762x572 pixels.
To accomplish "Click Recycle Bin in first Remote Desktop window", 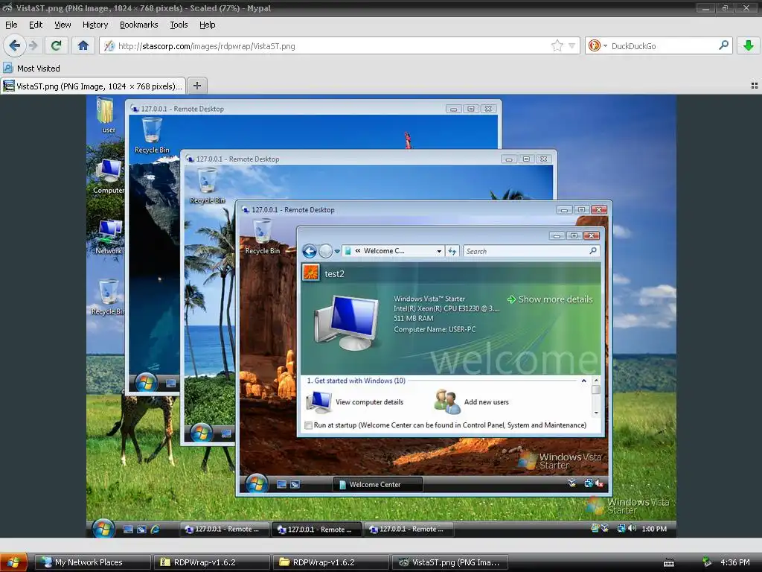I will 152,136.
